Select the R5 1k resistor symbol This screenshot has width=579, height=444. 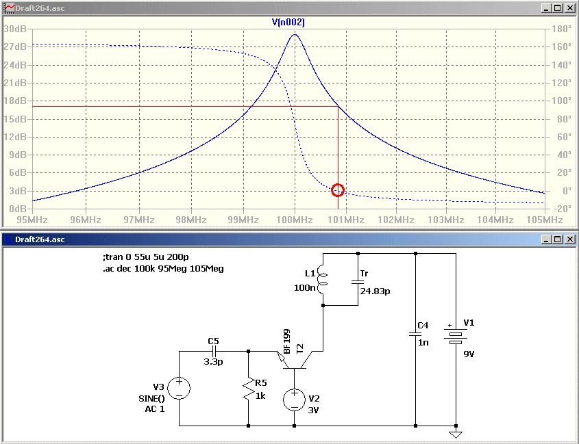pos(249,389)
